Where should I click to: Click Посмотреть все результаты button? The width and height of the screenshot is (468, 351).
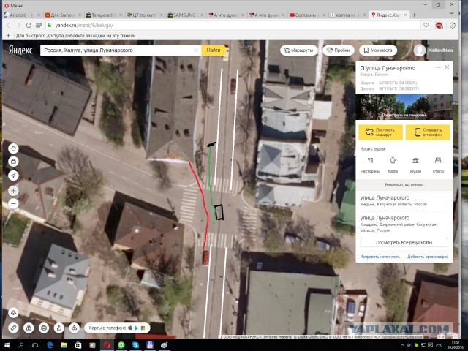[404, 242]
